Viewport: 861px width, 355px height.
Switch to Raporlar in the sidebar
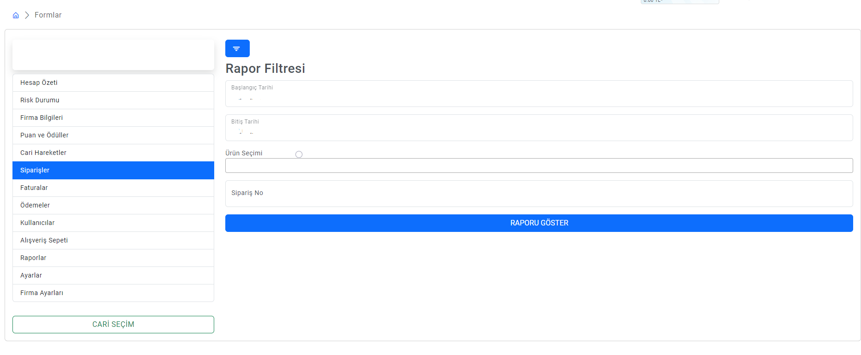click(x=113, y=258)
